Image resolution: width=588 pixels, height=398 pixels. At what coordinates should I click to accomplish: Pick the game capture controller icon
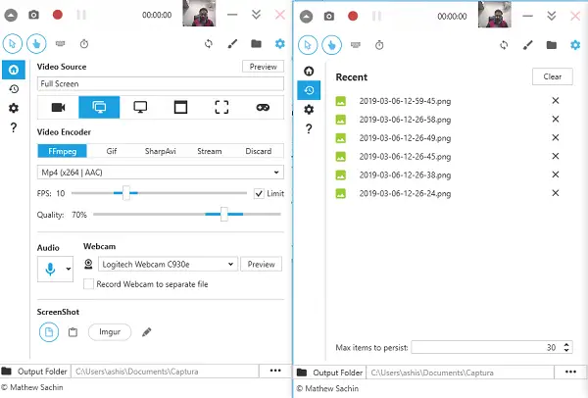tap(263, 108)
